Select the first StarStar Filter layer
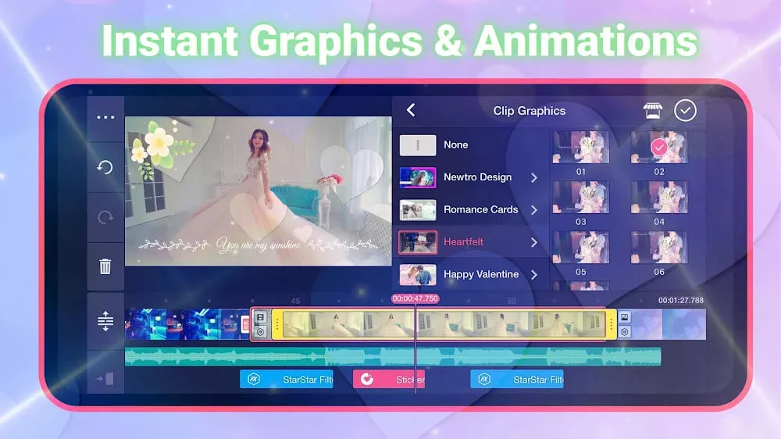 286,380
